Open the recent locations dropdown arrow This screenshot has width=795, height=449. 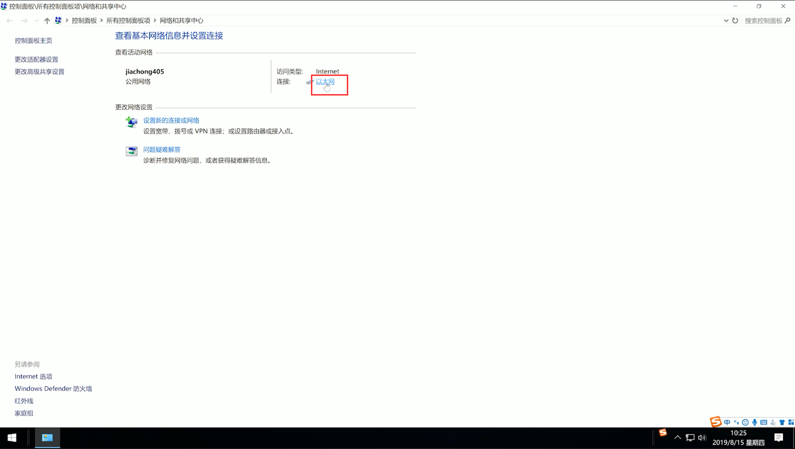point(36,21)
